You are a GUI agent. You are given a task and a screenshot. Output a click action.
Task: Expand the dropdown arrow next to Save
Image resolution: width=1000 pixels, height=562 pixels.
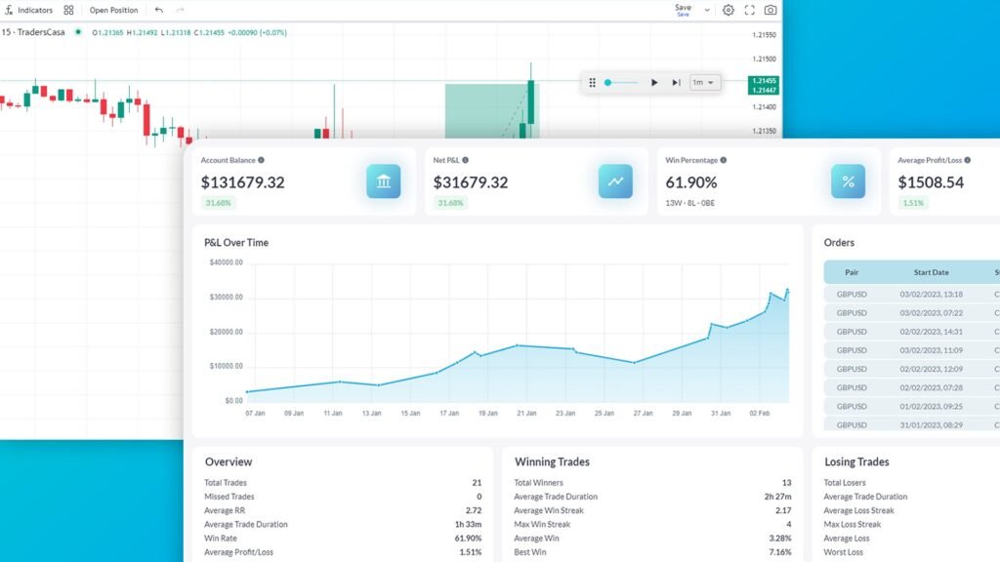707,10
